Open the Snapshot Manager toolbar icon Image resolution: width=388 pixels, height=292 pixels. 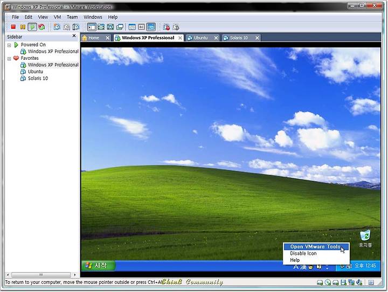[x=76, y=27]
